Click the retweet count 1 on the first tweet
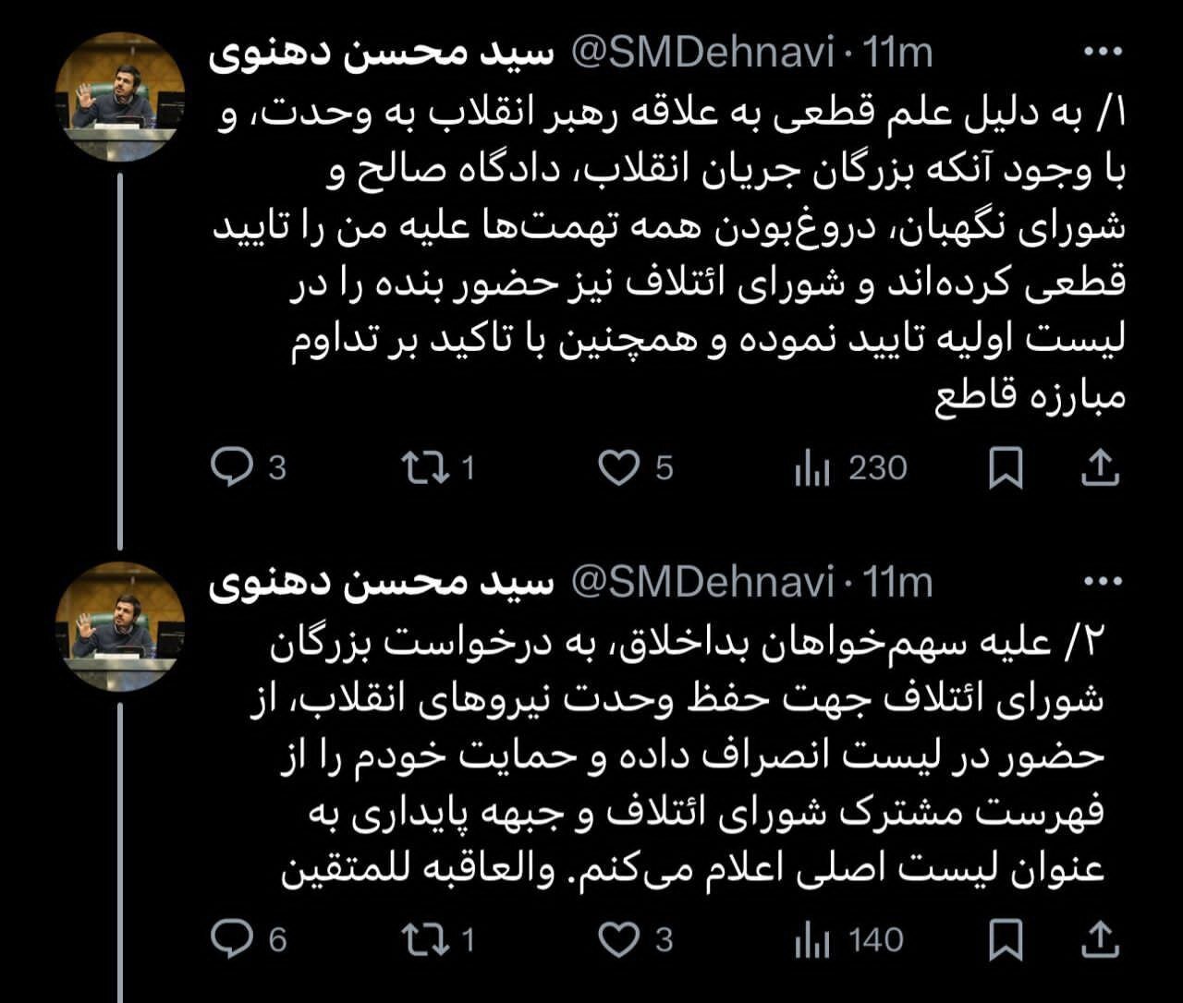Viewport: 1183px width, 1003px height. pyautogui.click(x=467, y=469)
